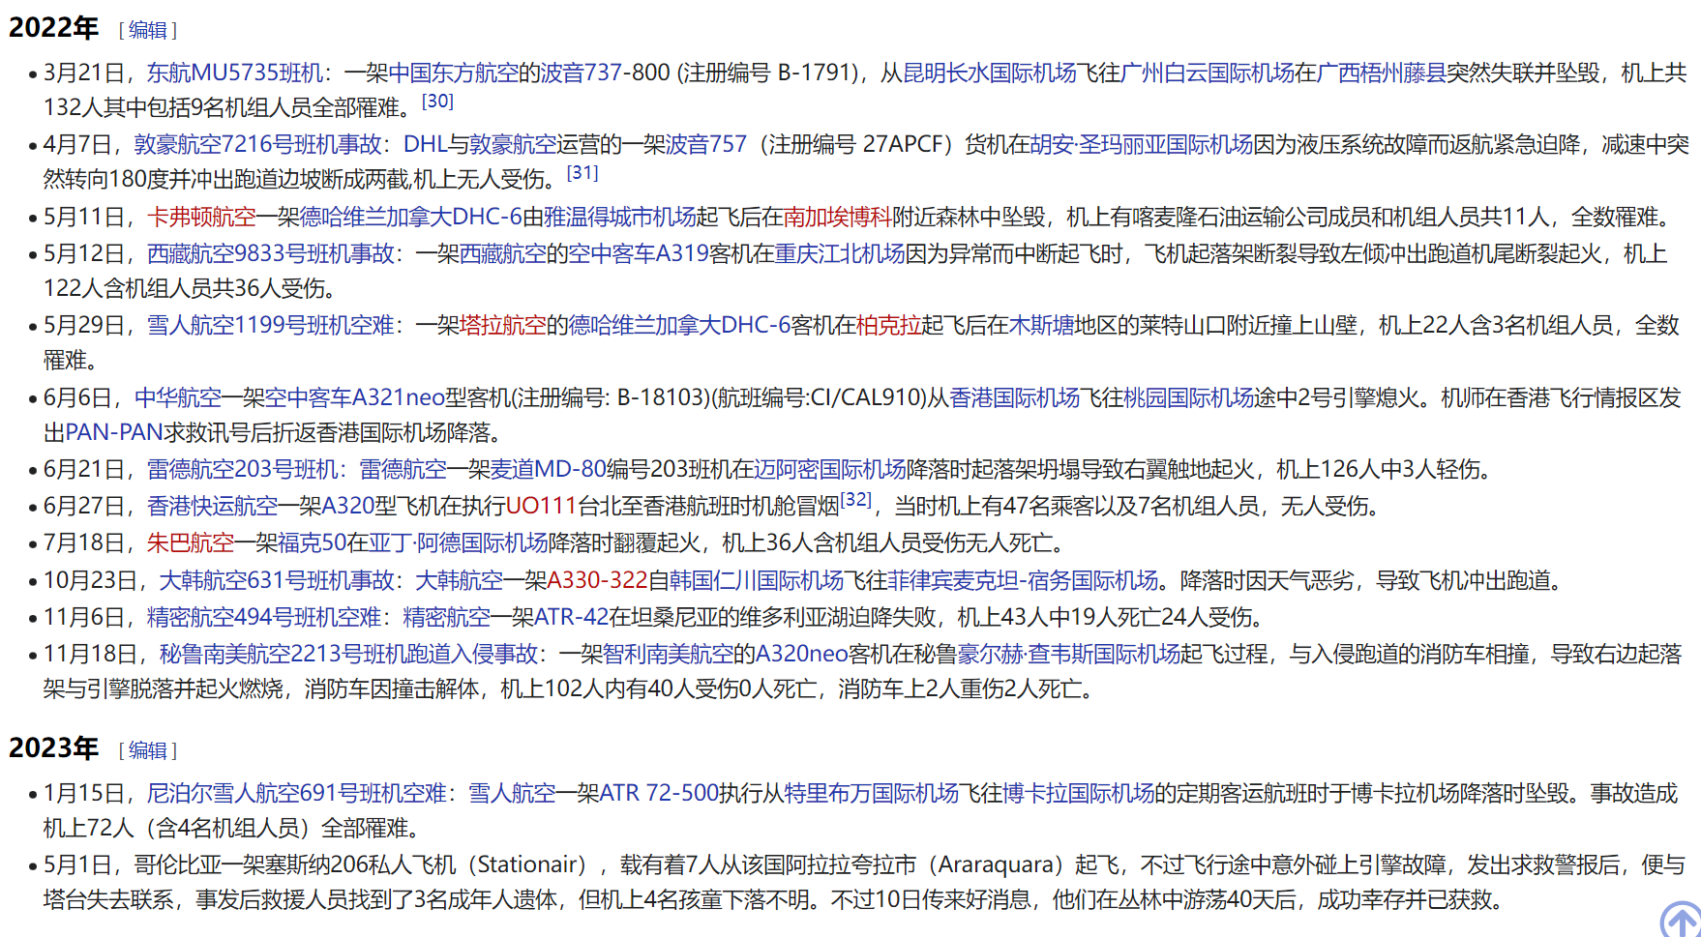Open the 波音737 link in March 21 entry
The width and height of the screenshot is (1701, 937).
pos(582,73)
